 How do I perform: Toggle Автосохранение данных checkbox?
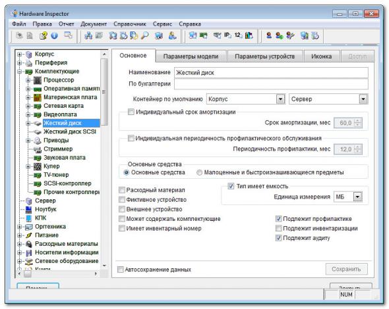tap(121, 270)
